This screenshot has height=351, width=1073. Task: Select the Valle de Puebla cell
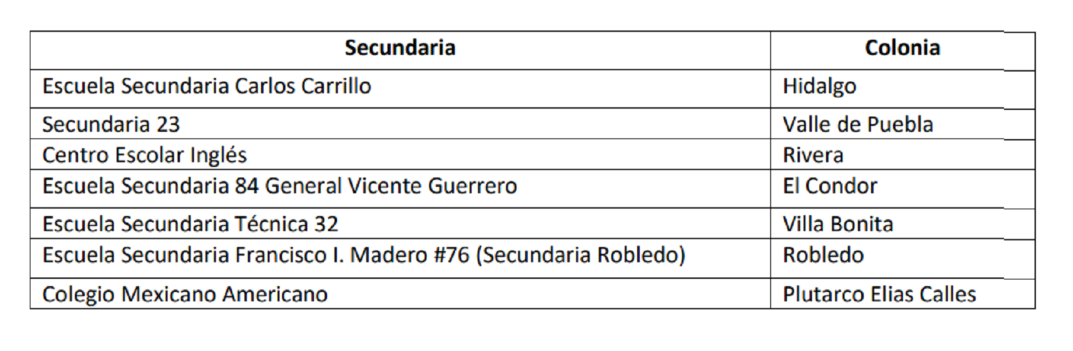tap(858, 125)
